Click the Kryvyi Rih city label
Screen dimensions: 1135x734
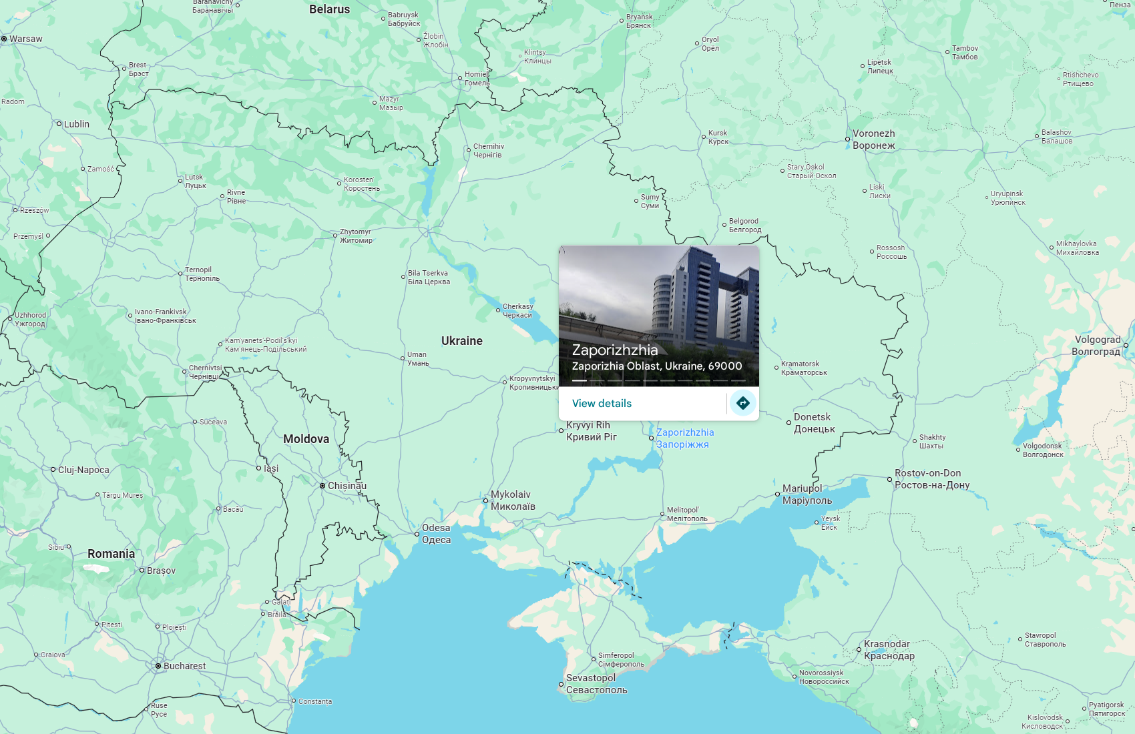pyautogui.click(x=592, y=431)
